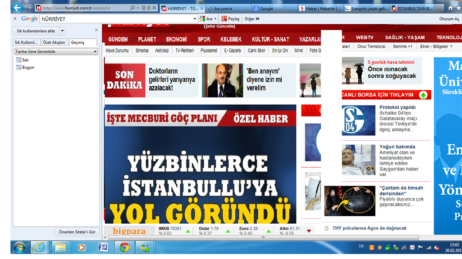The height and width of the screenshot is (259, 462).
Task: Click the Hava Durumu link
Action: click(117, 50)
